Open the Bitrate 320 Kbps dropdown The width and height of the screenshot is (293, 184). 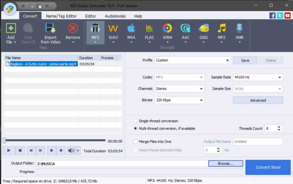tap(201, 100)
